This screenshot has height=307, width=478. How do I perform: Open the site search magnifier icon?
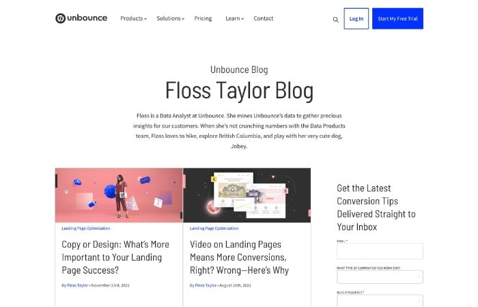point(336,20)
